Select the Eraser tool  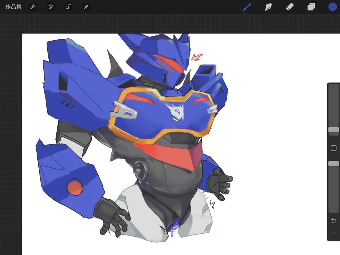(x=290, y=7)
